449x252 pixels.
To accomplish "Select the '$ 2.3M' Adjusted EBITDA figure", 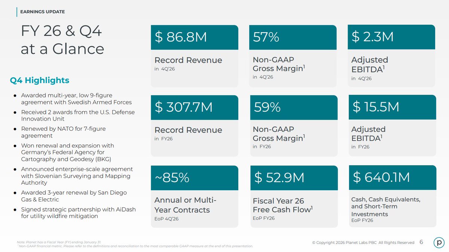I will pos(373,37).
